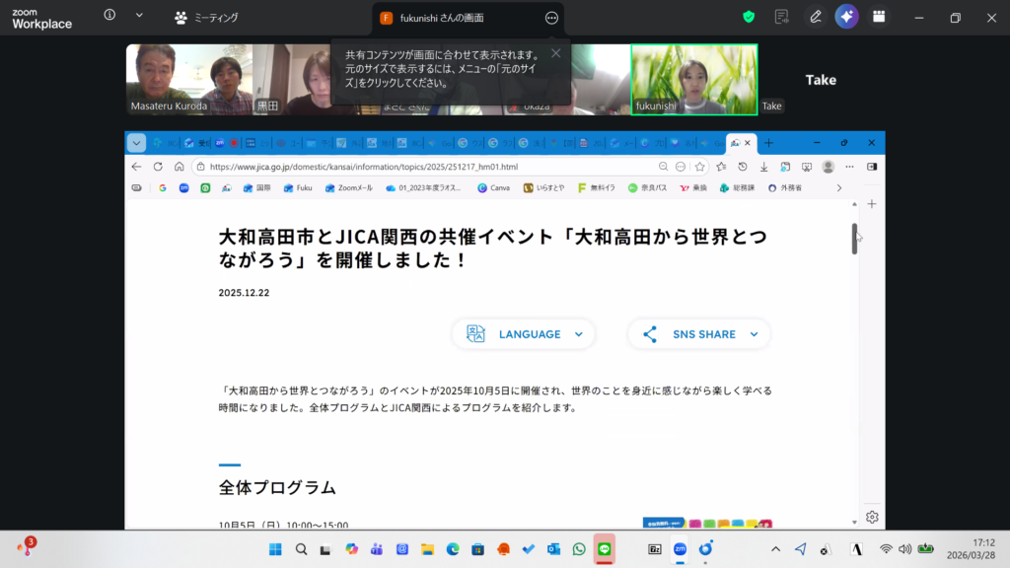Open WhatsApp from the taskbar
This screenshot has height=568, width=1010.
579,549
